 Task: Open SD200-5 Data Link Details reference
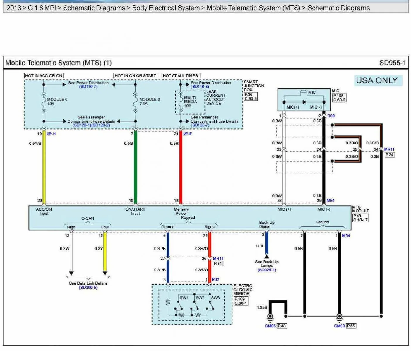88,288
